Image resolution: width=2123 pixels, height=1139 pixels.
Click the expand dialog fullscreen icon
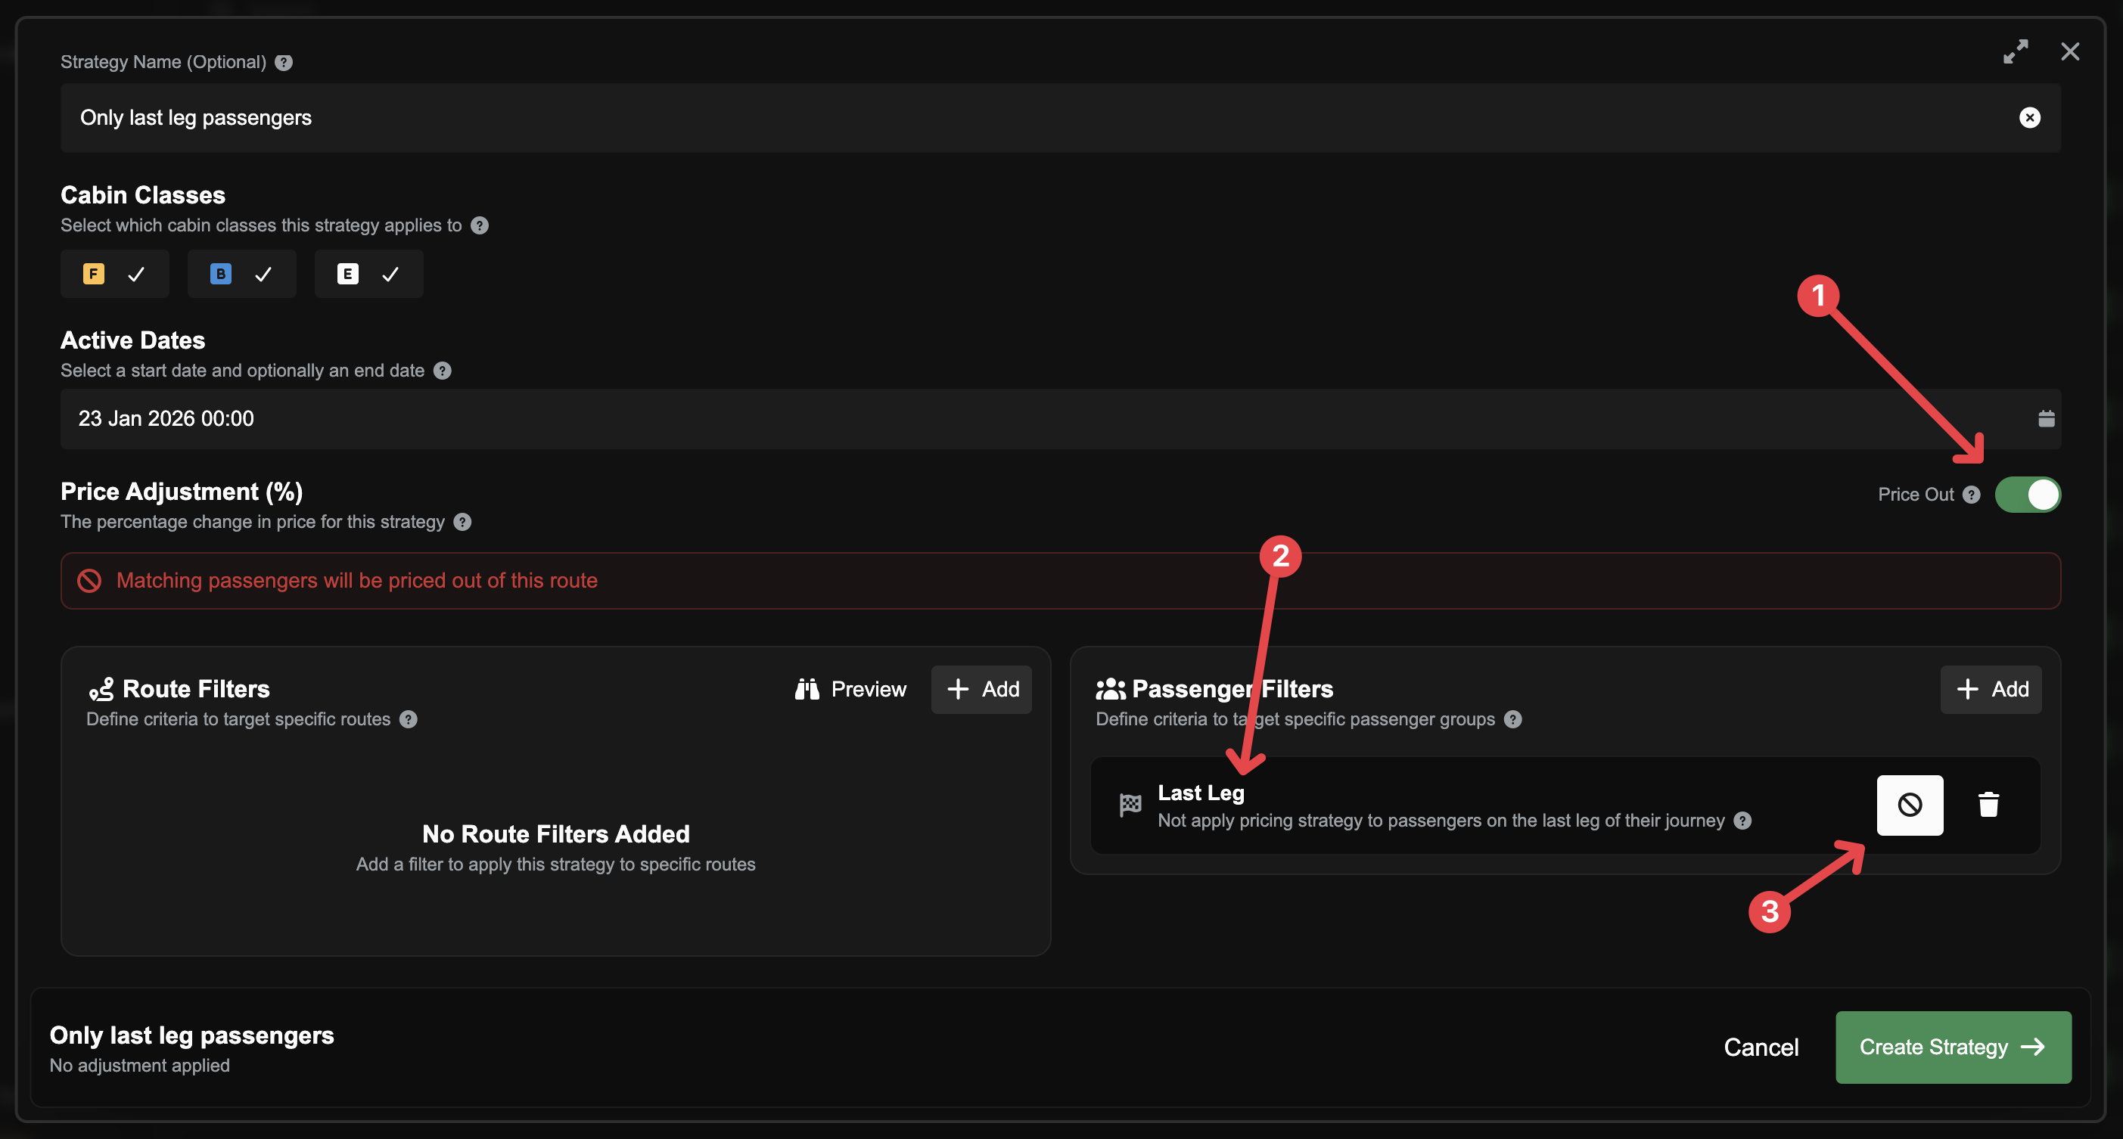click(2015, 52)
